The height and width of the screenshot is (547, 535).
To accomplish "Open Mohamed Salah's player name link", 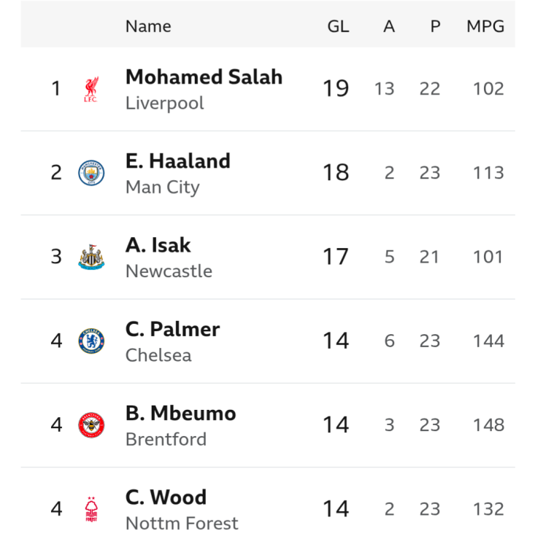I will (204, 77).
